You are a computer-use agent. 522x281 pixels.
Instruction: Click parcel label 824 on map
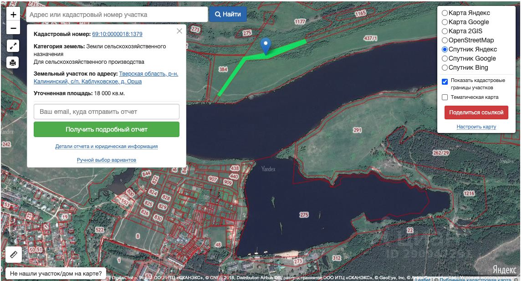pos(153,193)
